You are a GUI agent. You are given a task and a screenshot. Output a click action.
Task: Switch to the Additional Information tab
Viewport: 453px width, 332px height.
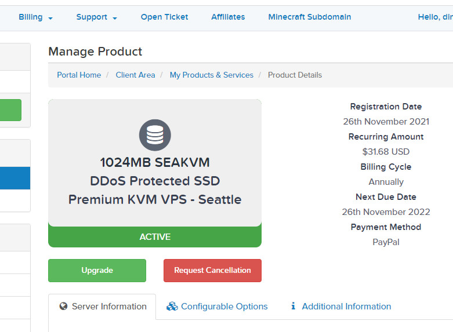pos(346,307)
